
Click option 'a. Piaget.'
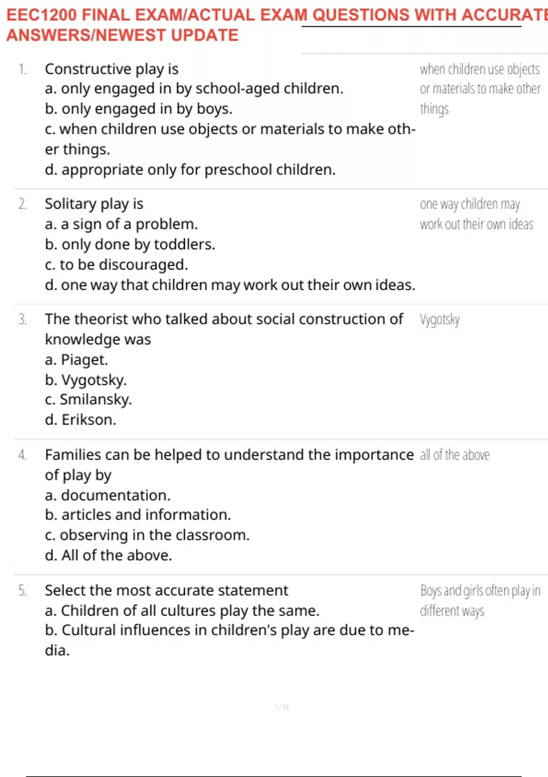(x=76, y=360)
